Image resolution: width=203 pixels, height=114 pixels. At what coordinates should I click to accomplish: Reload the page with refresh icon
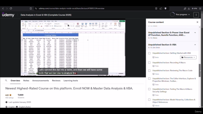click(11, 9)
